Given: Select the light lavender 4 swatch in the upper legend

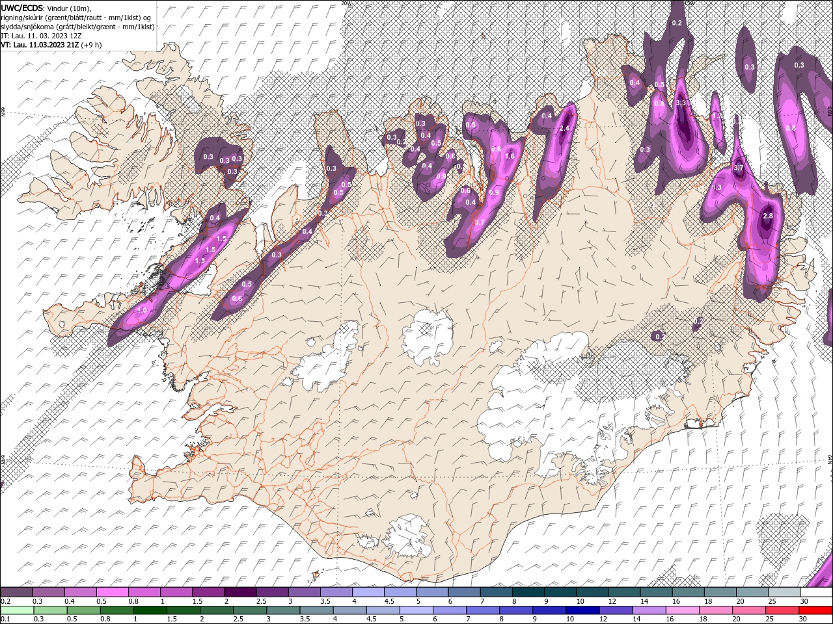Looking at the screenshot, I should click(x=368, y=592).
